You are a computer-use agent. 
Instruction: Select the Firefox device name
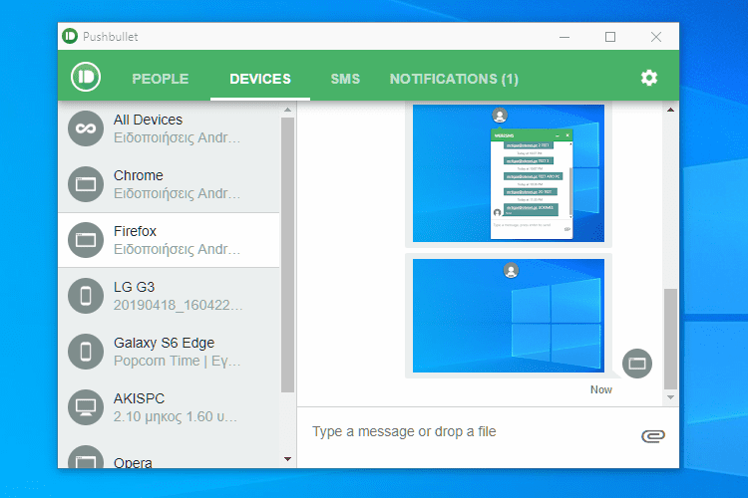coord(135,231)
